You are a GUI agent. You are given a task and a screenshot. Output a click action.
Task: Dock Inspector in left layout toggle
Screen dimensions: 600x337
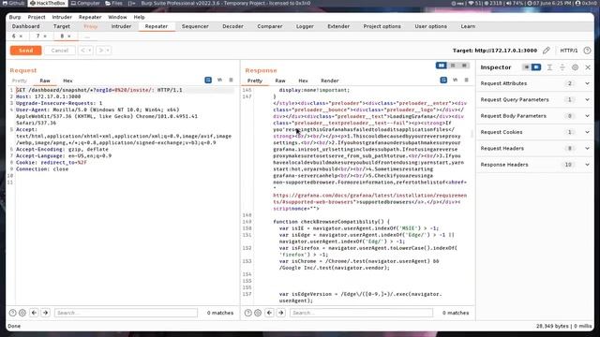(x=527, y=67)
